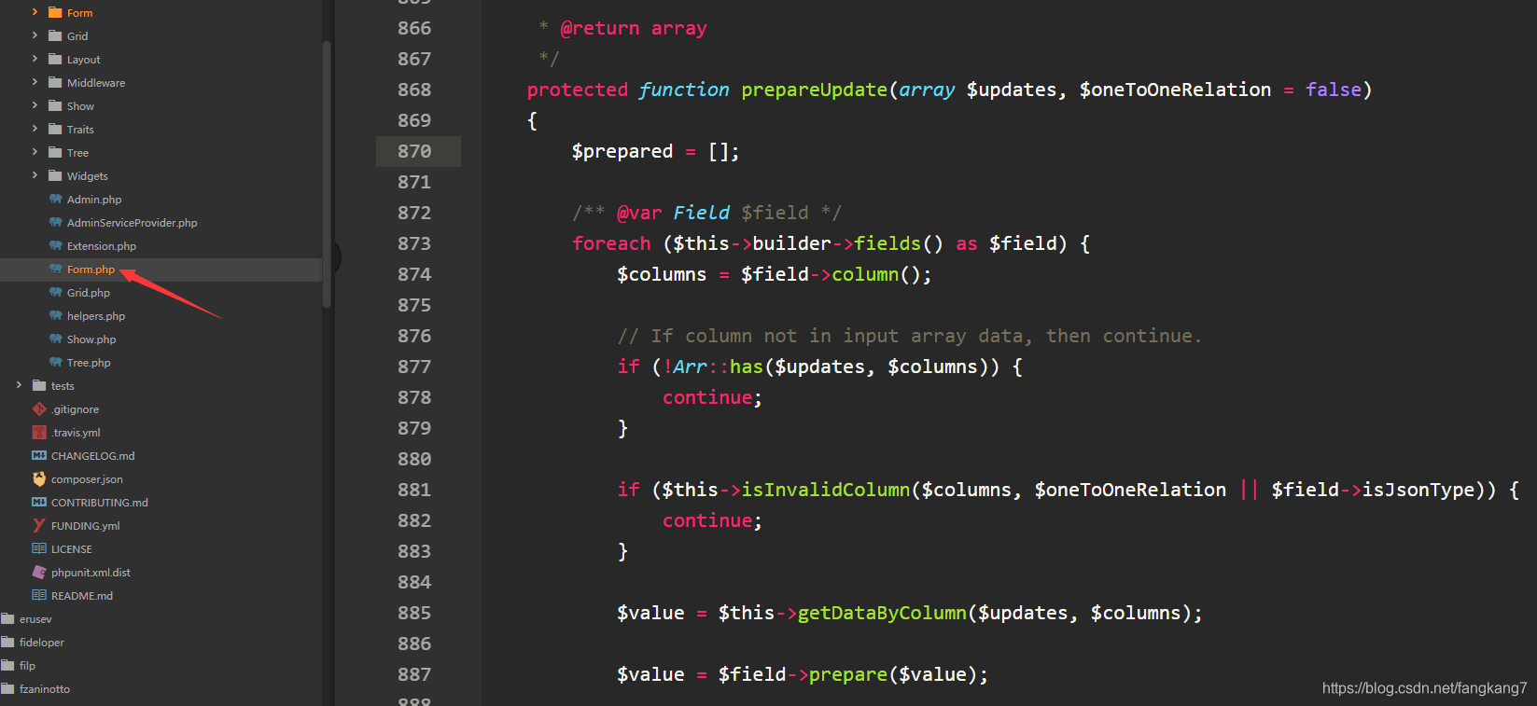
Task: Click the isInvalidColumn method call
Action: pos(825,490)
